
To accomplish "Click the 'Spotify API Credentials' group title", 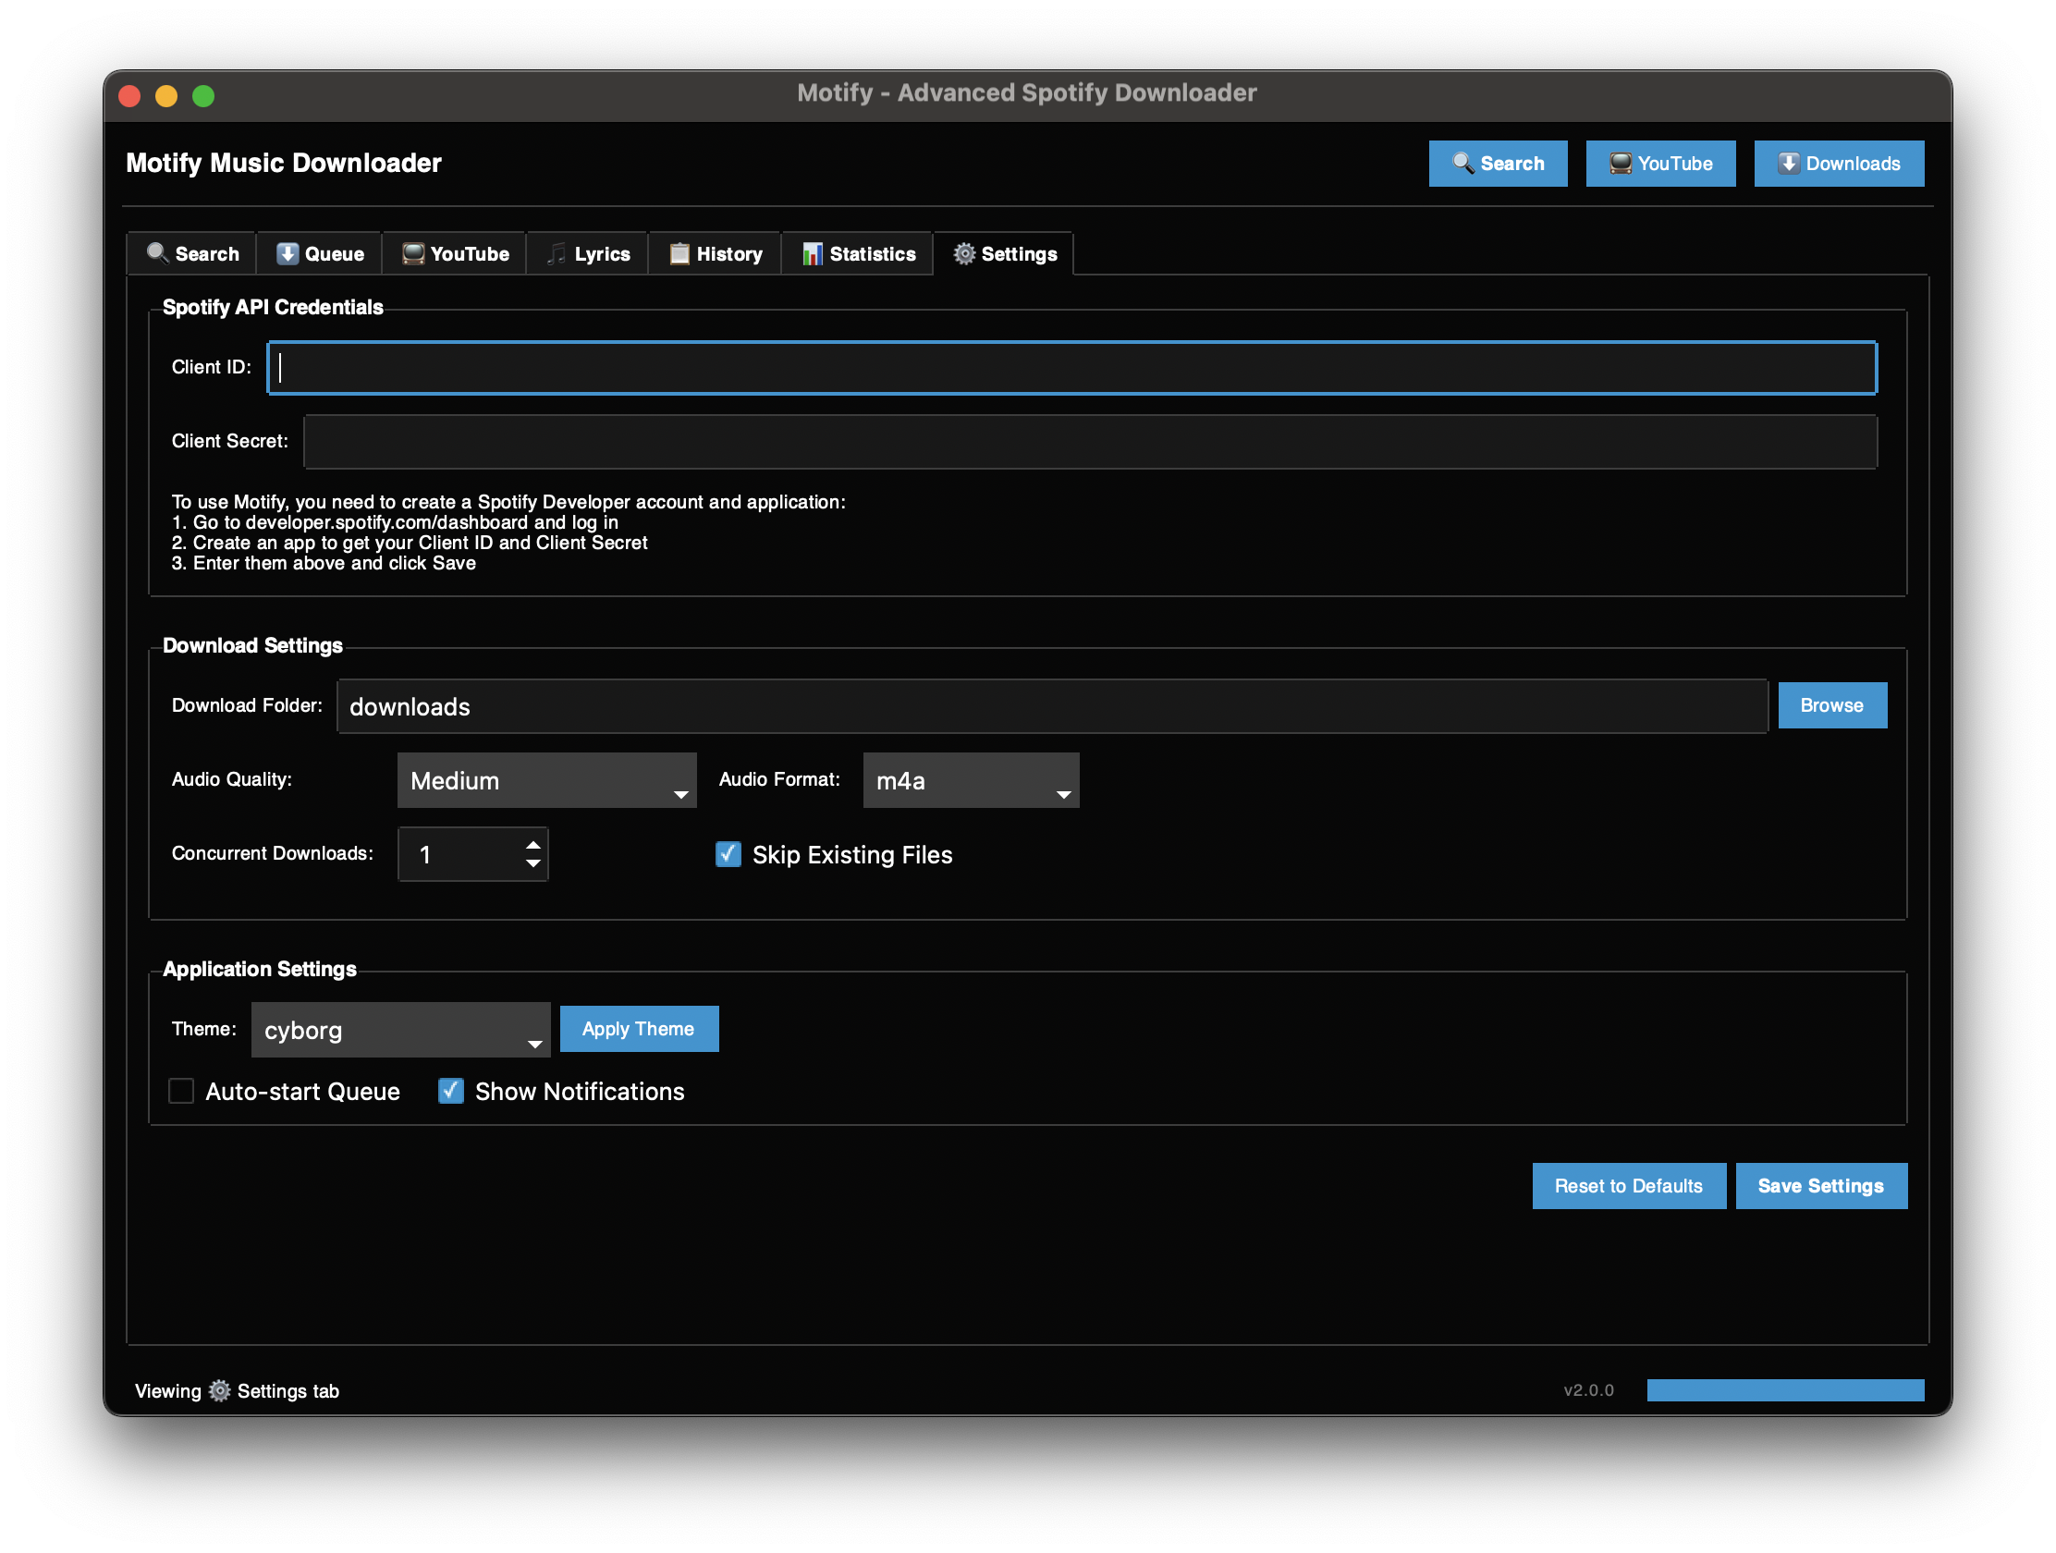I will [273, 308].
